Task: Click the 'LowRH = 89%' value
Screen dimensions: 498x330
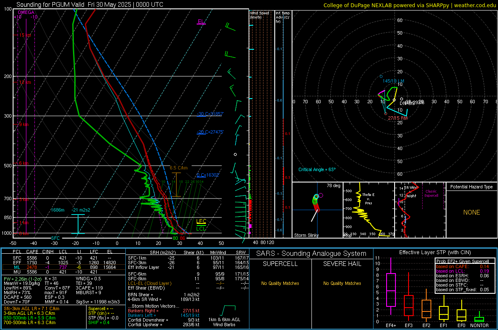Action: [18, 288]
